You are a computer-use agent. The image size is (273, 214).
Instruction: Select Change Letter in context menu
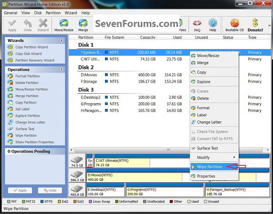coord(214,122)
